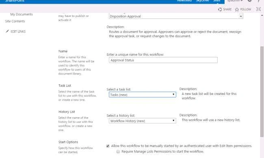Open the Workflow History (new) dropdown
264x158 pixels.
pyautogui.click(x=143, y=121)
